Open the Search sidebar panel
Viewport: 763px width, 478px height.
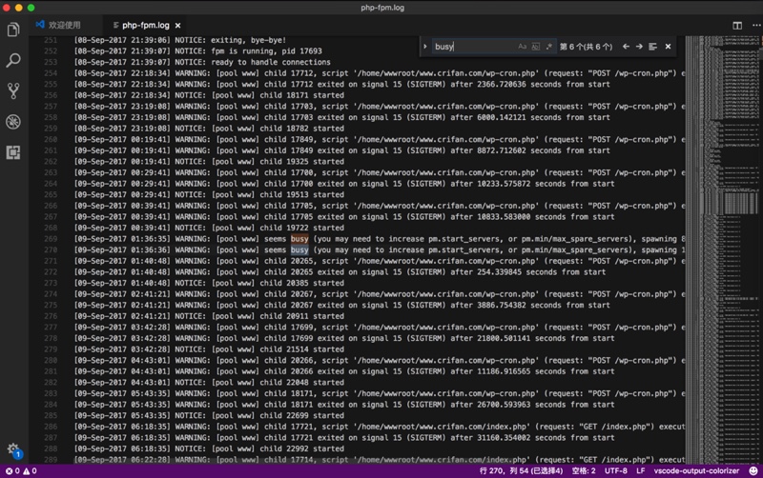13,60
